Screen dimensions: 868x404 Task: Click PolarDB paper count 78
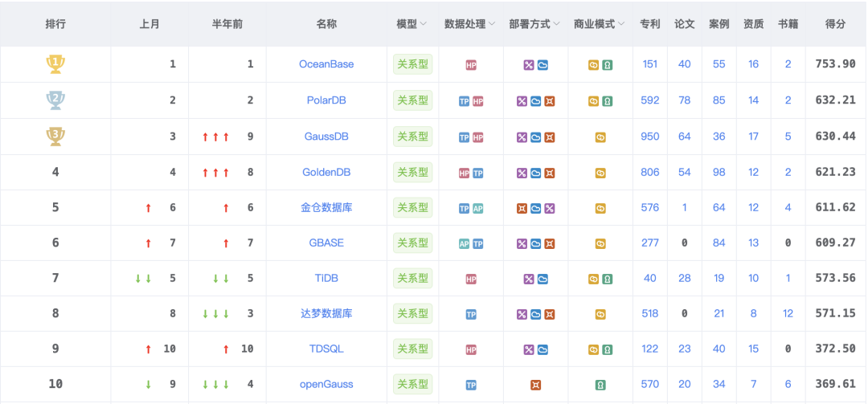685,100
